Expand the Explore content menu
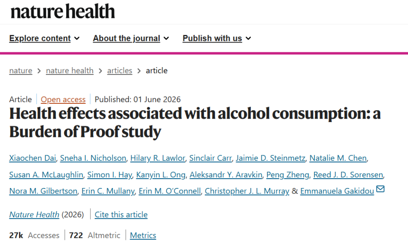The image size is (408, 245). [x=44, y=38]
